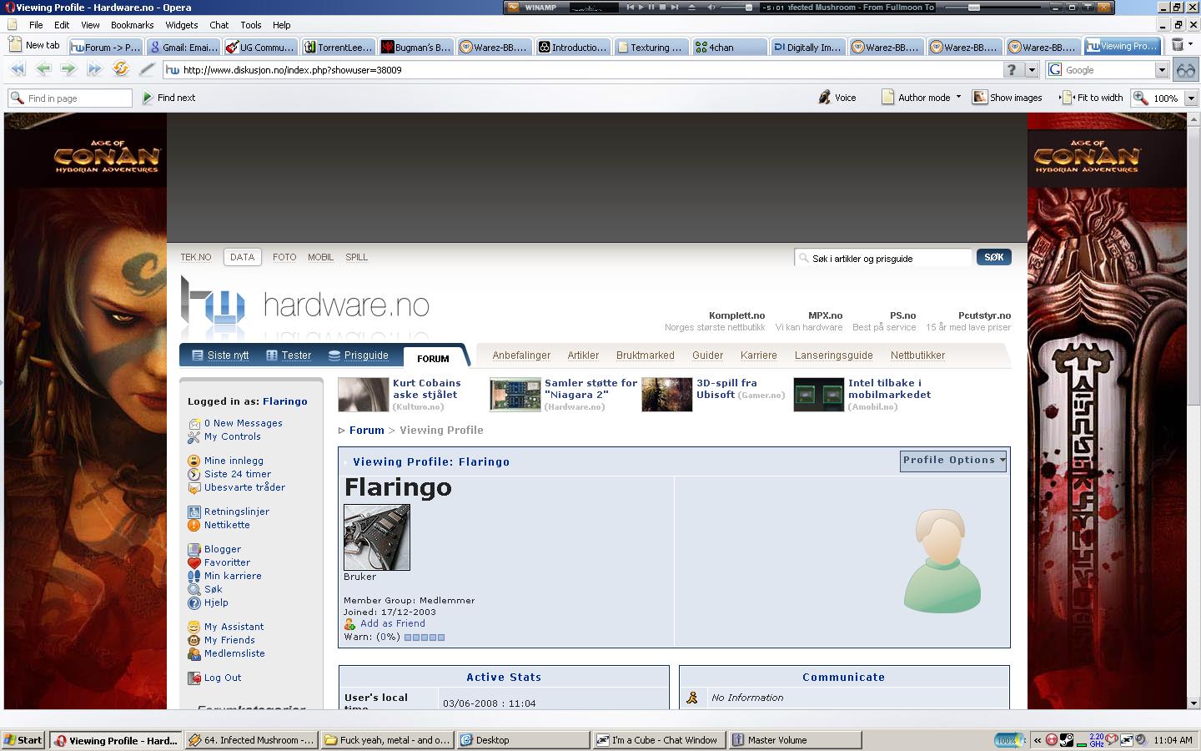This screenshot has width=1201, height=751.
Task: Click the Winamp eject button
Action: coord(691,8)
